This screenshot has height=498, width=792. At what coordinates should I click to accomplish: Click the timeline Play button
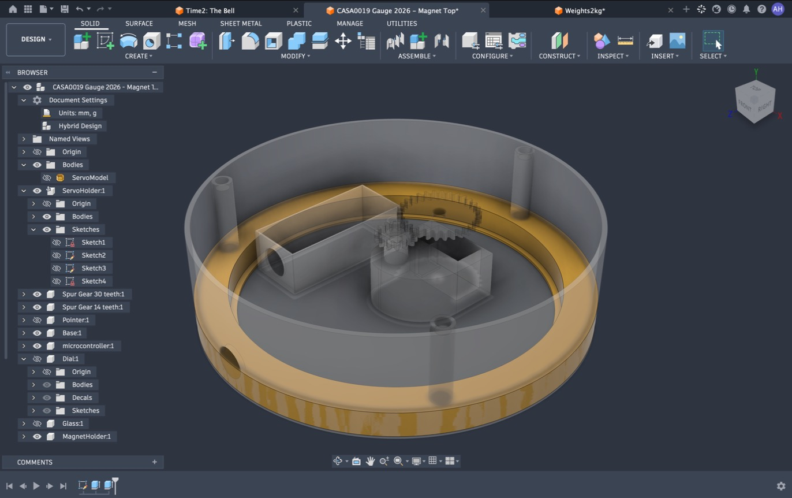pyautogui.click(x=36, y=486)
